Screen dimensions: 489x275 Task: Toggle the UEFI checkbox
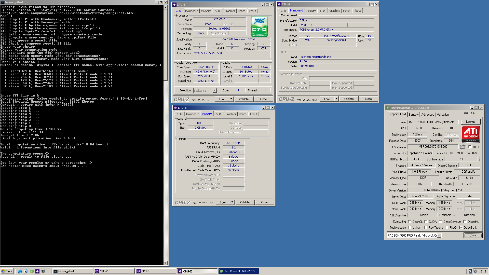point(470,147)
